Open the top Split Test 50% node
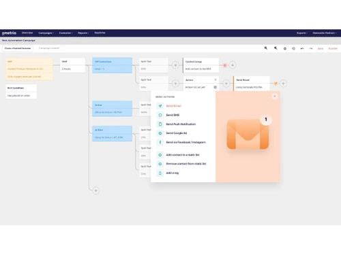The height and width of the screenshot is (255, 341). coord(153,65)
